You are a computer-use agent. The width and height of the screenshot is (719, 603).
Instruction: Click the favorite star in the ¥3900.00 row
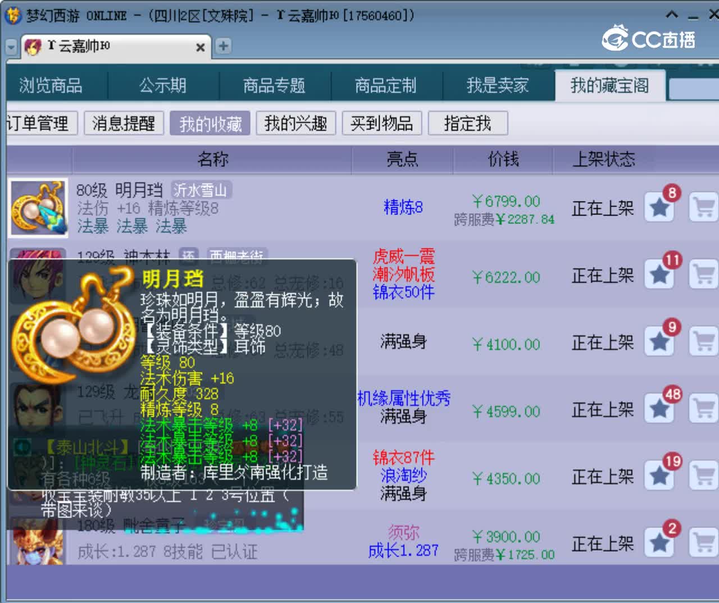tap(659, 543)
